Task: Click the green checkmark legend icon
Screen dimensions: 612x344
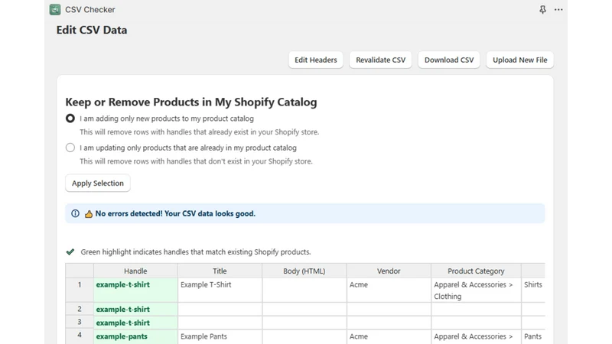Action: click(70, 252)
